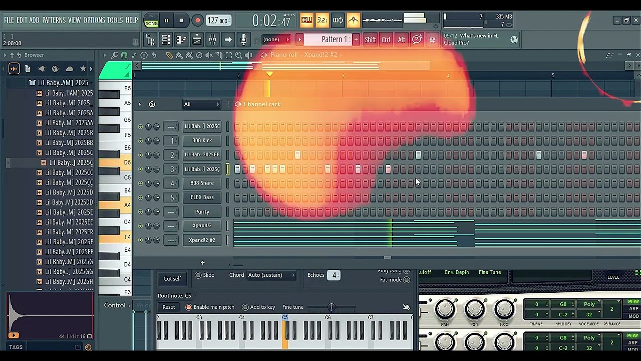Click the browser cloud tab icon
The image size is (641, 361).
[x=69, y=69]
